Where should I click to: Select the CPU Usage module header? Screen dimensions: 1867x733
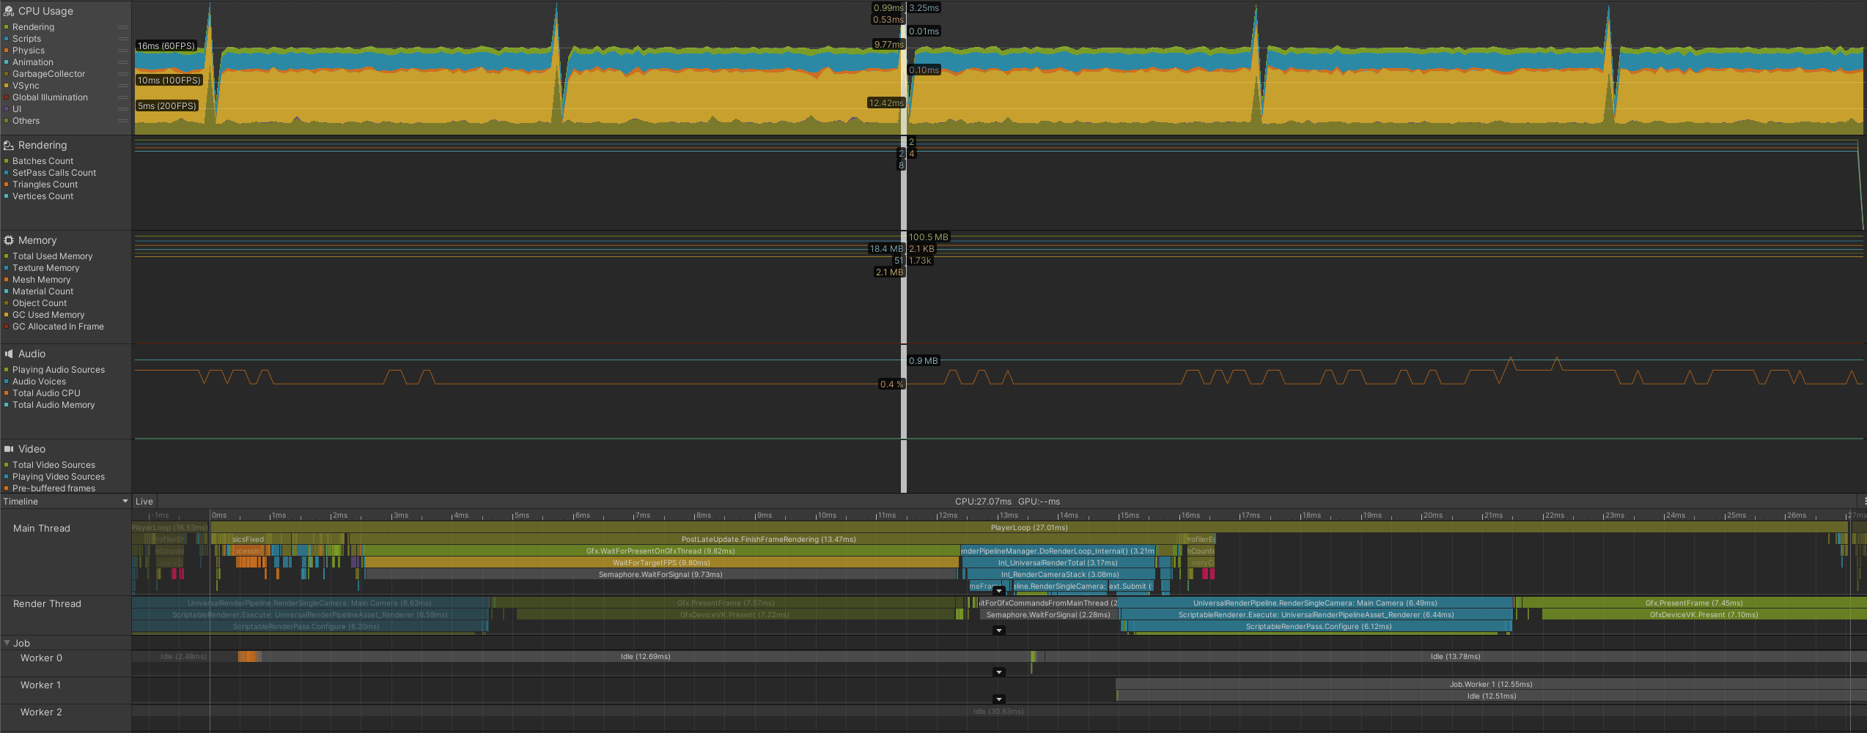[x=45, y=11]
